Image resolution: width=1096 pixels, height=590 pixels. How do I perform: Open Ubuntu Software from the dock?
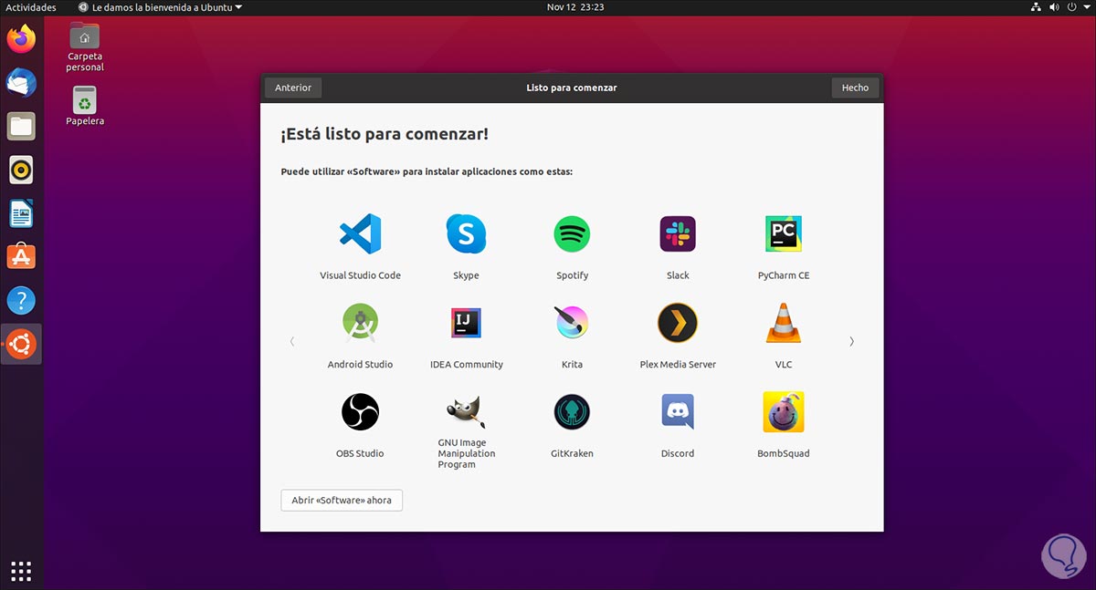pyautogui.click(x=21, y=257)
